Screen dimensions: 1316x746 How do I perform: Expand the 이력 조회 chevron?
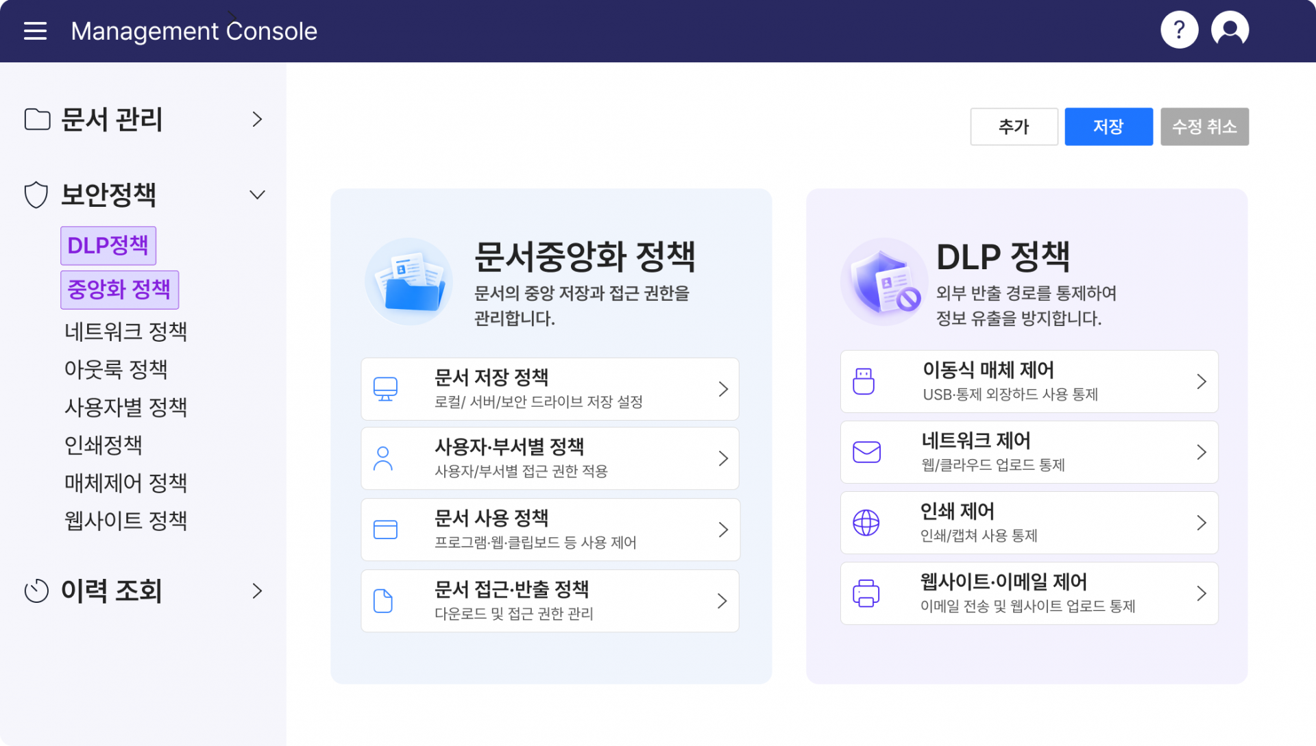click(257, 591)
